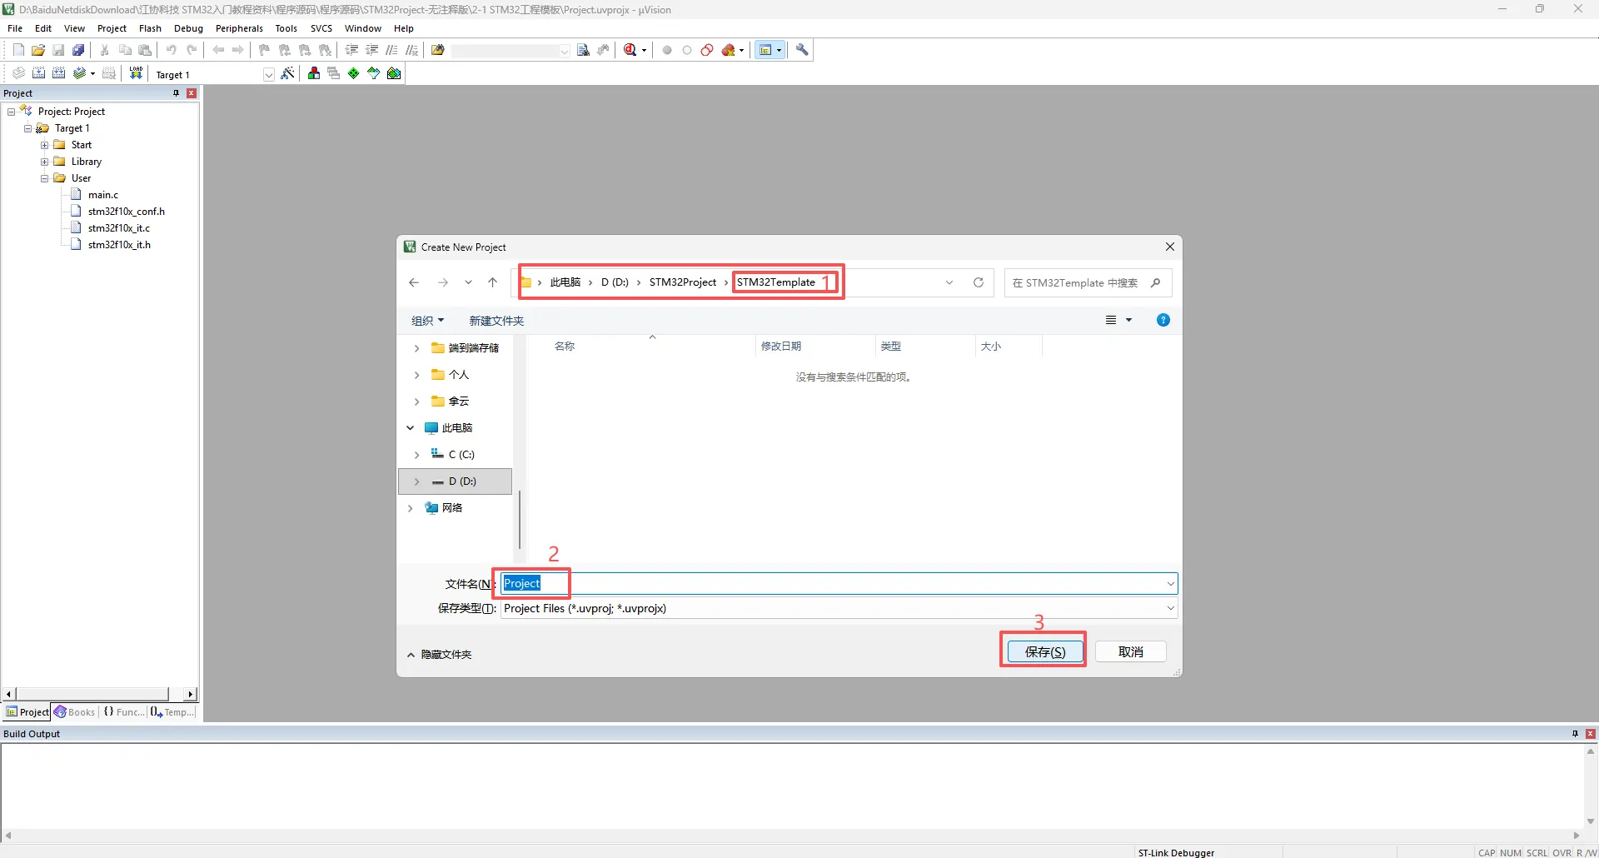Screen dimensions: 1599x858
Task: Expand the Library folder node
Action: pos(45,162)
